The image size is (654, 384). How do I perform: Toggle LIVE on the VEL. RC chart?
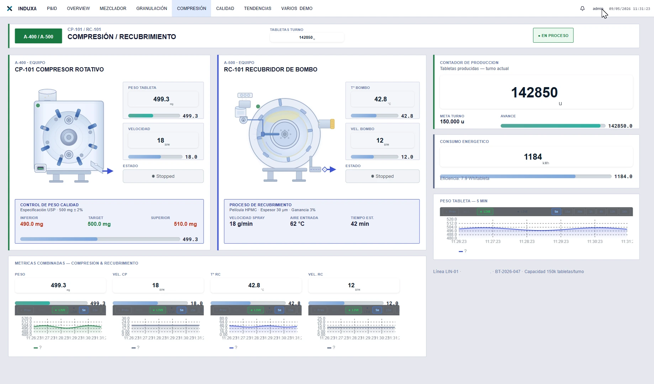pyautogui.click(x=354, y=310)
